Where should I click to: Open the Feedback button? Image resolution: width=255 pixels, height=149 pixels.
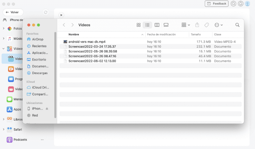[x=217, y=4]
